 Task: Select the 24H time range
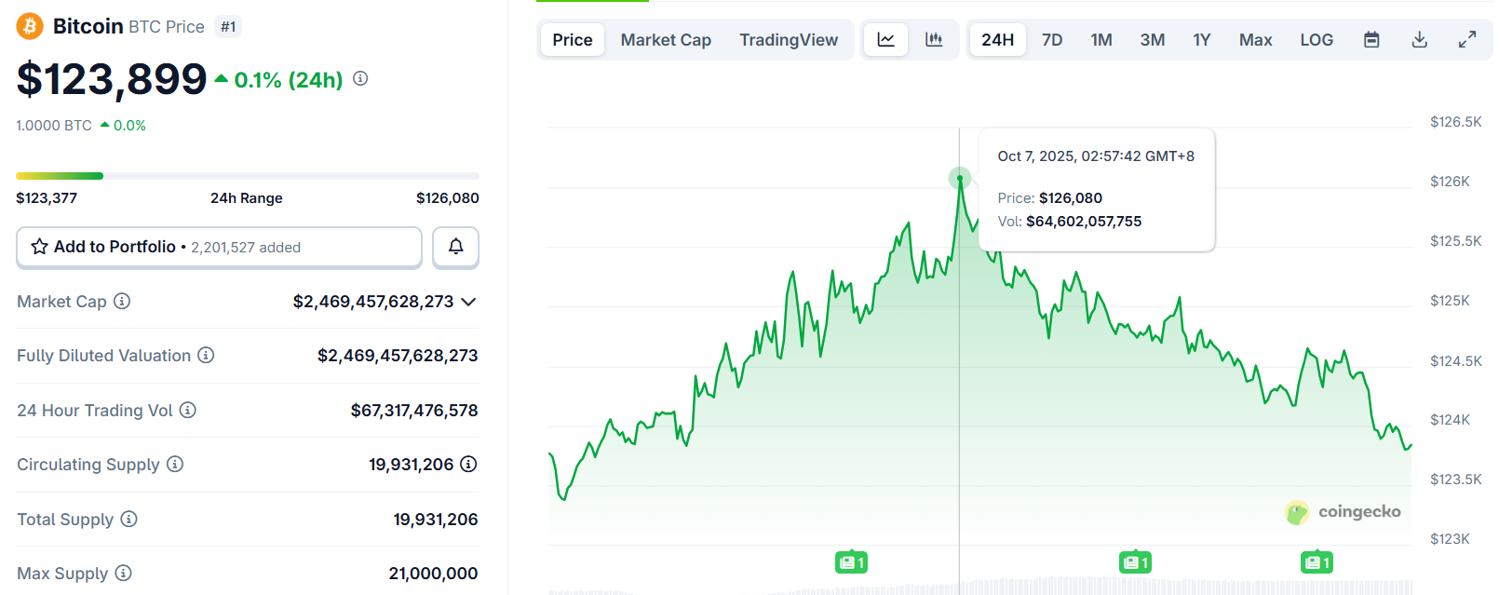[997, 40]
